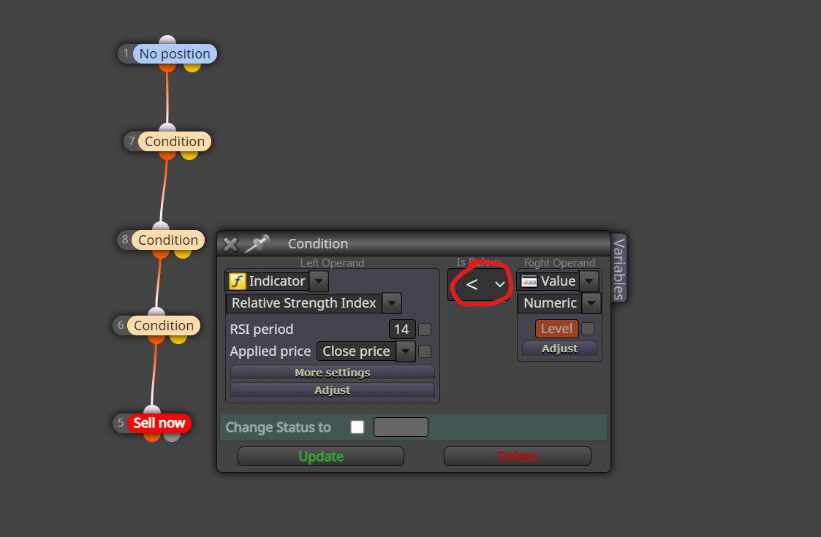Click the More settings button

(x=333, y=372)
